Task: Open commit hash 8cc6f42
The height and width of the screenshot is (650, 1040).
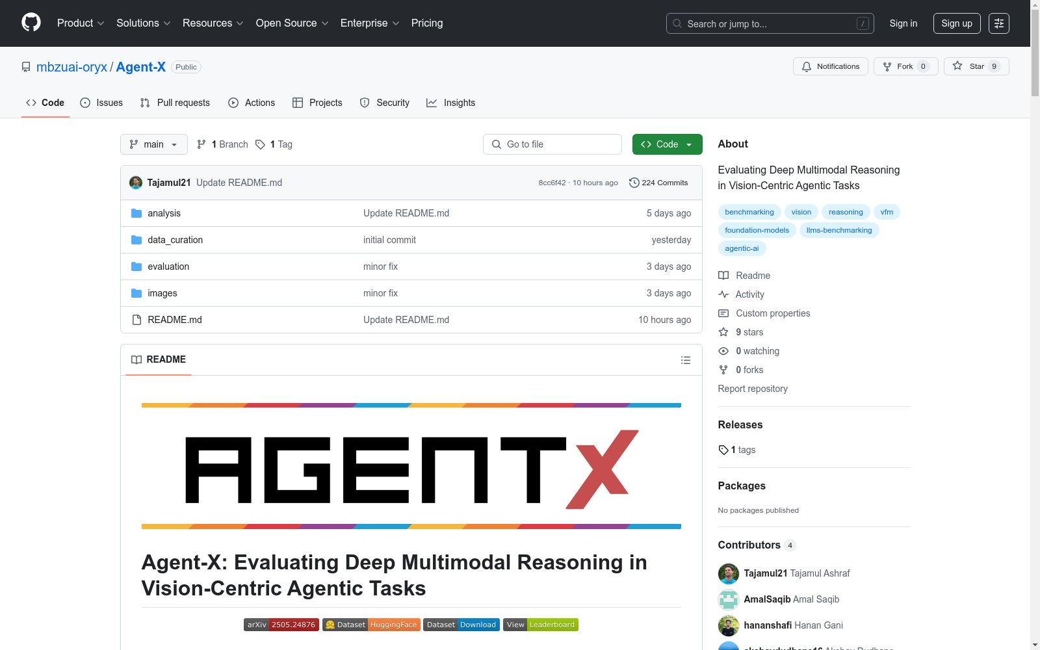Action: (552, 183)
